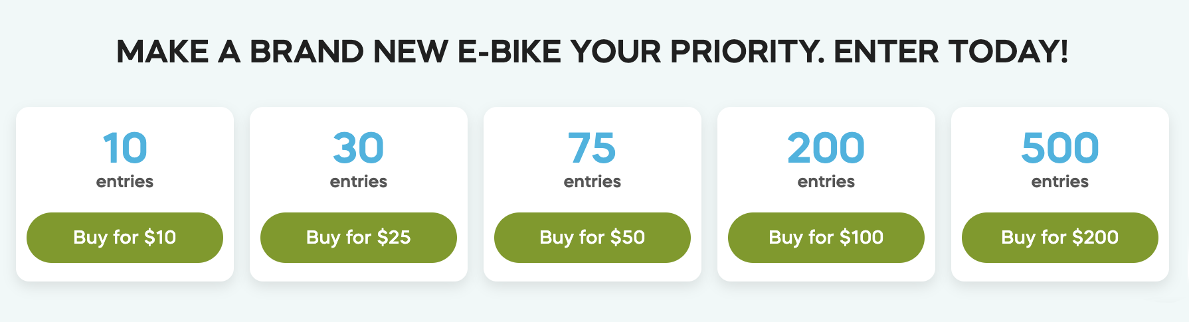Click the Buy for $10 button
Viewport: 1189px width, 322px height.
pyautogui.click(x=125, y=238)
